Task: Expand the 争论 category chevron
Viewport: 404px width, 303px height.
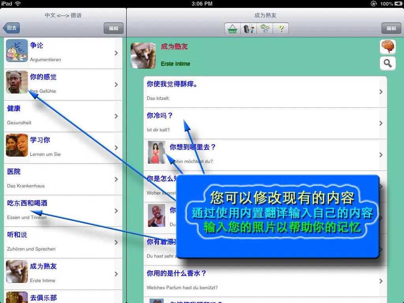Action: [x=116, y=53]
